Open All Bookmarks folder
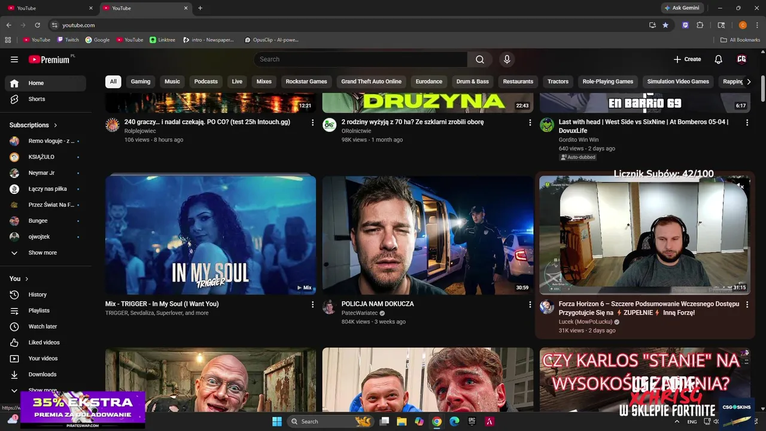The image size is (766, 431). pos(740,40)
